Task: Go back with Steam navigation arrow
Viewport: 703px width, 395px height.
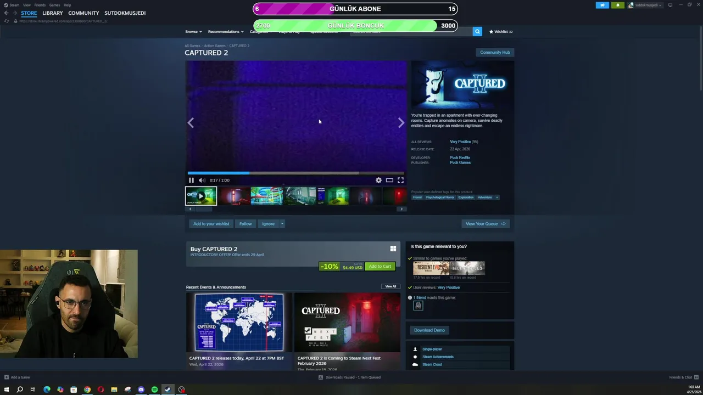Action: coord(6,13)
